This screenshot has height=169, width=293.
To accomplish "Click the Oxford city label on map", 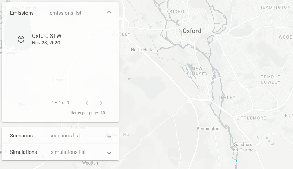I will tap(192, 31).
